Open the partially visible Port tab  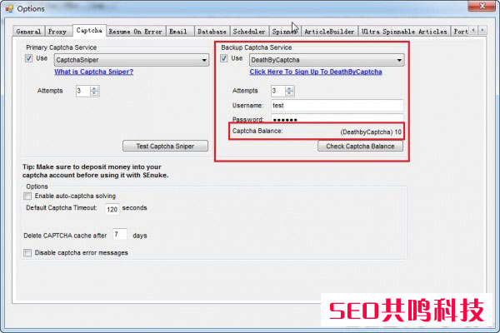point(460,32)
